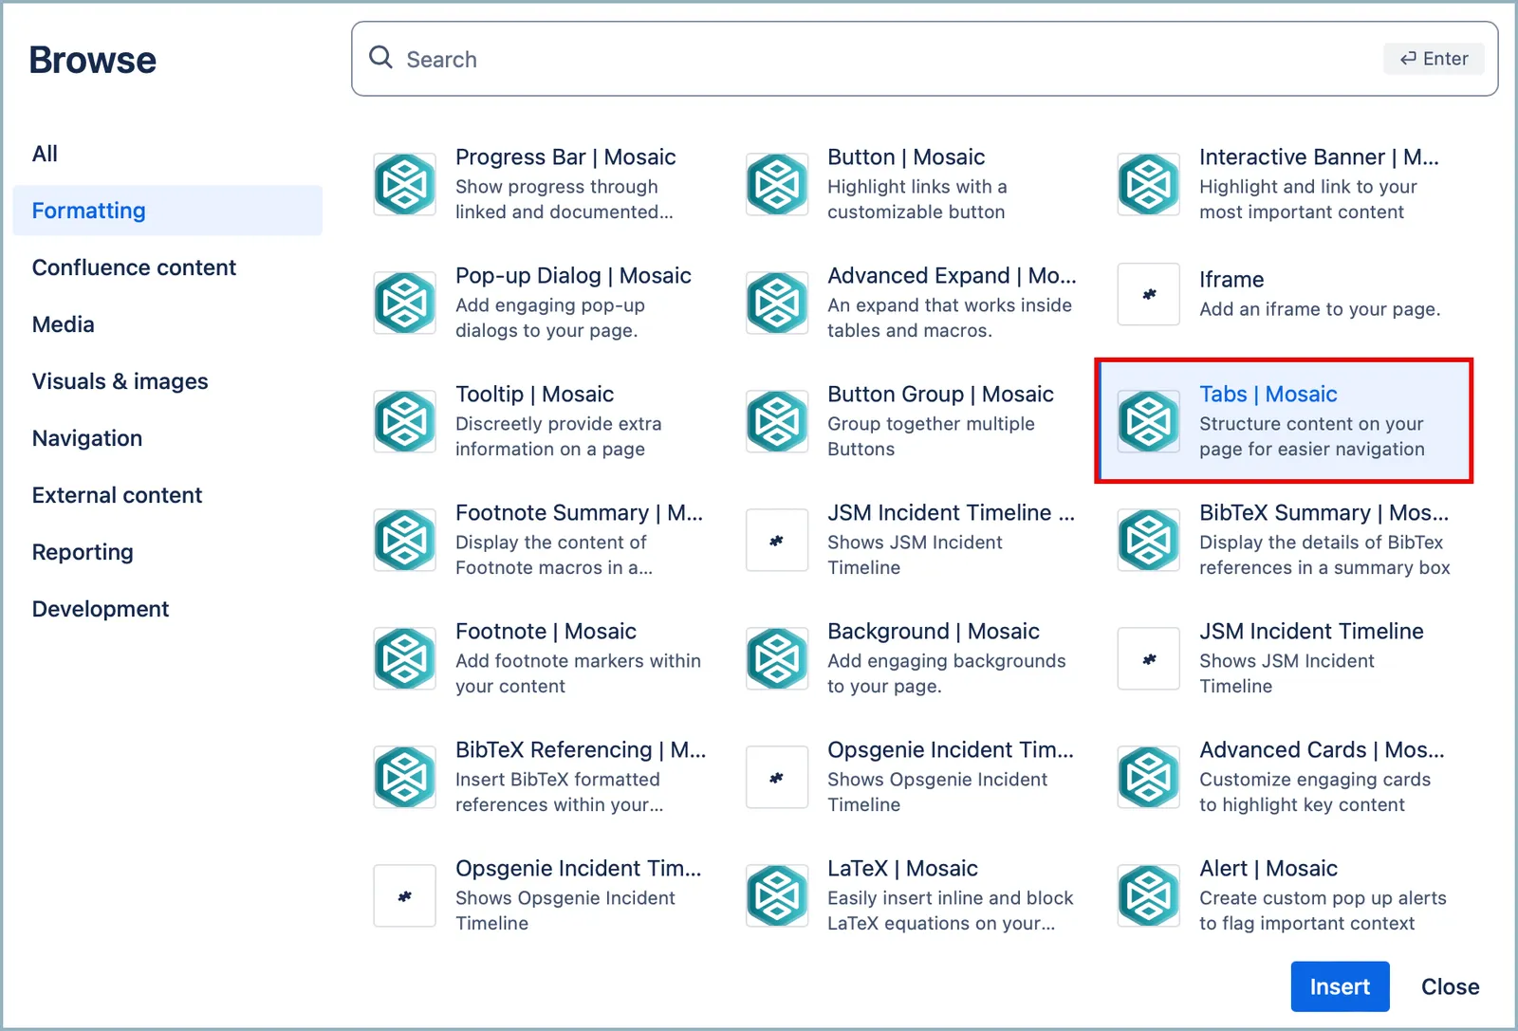Click the BibTeX Summary macro icon

1149,540
